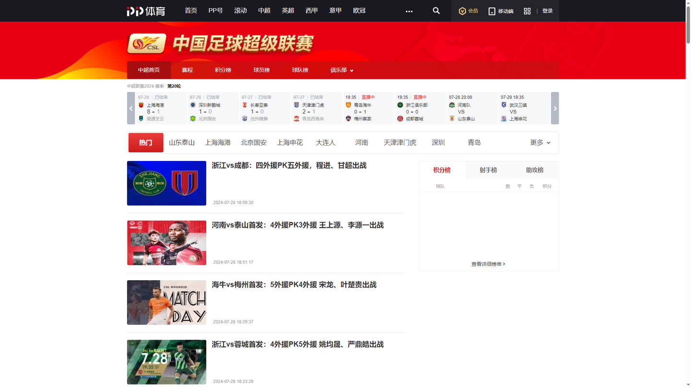Open the 移动端 mobile phone icon
The width and height of the screenshot is (691, 388).
492,11
